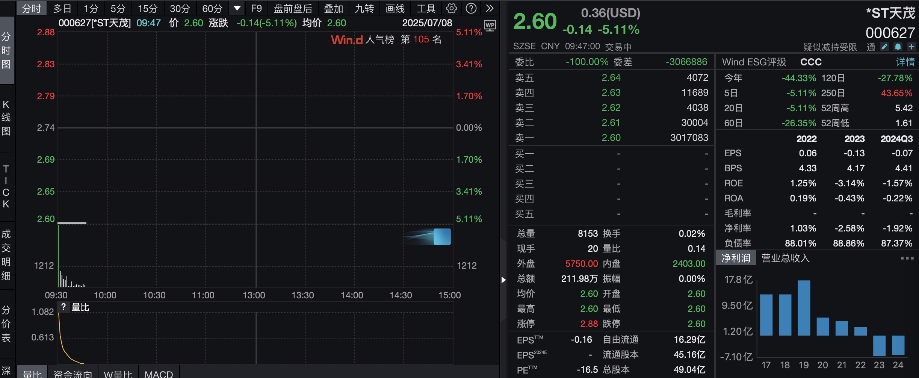This screenshot has width=919, height=378.
Task: Select K线图 in the left sidebar
Action: pos(6,118)
